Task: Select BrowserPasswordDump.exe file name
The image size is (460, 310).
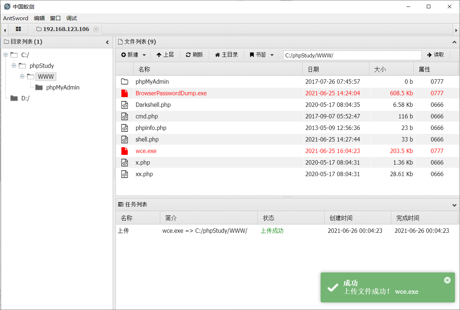Action: [x=171, y=93]
